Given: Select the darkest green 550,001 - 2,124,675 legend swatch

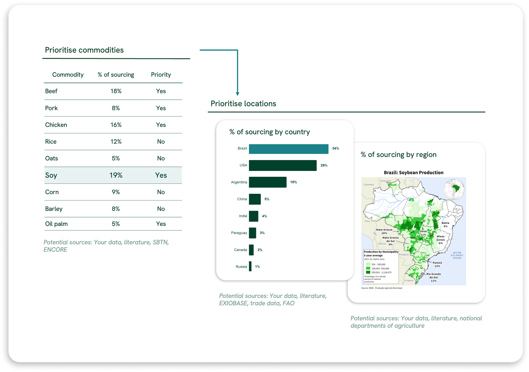Looking at the screenshot, I should (x=368, y=272).
